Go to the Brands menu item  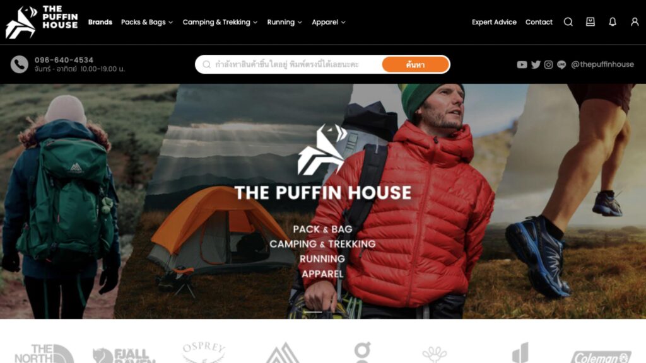click(x=100, y=22)
